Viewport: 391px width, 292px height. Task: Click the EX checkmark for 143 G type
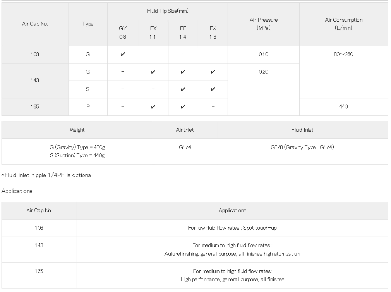[x=213, y=72]
